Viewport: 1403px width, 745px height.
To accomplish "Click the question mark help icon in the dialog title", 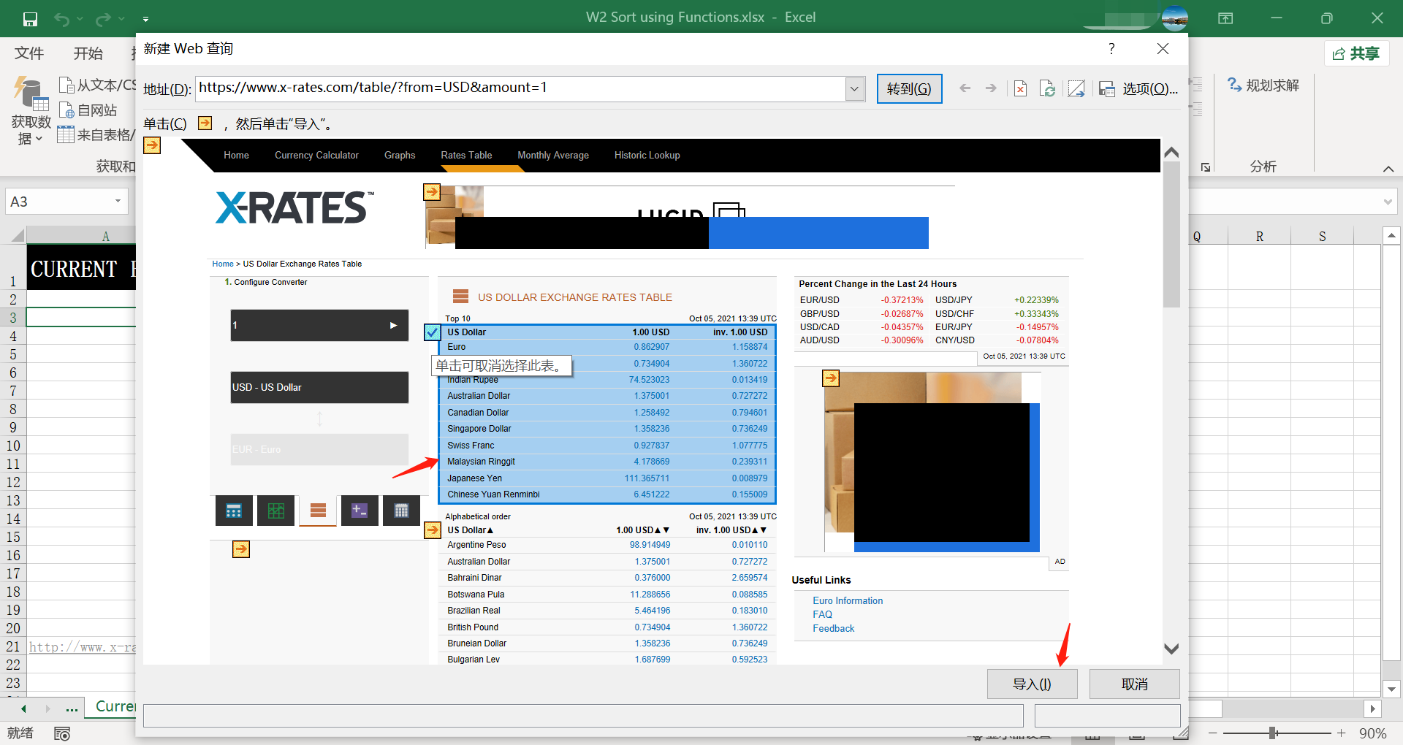I will coord(1111,49).
